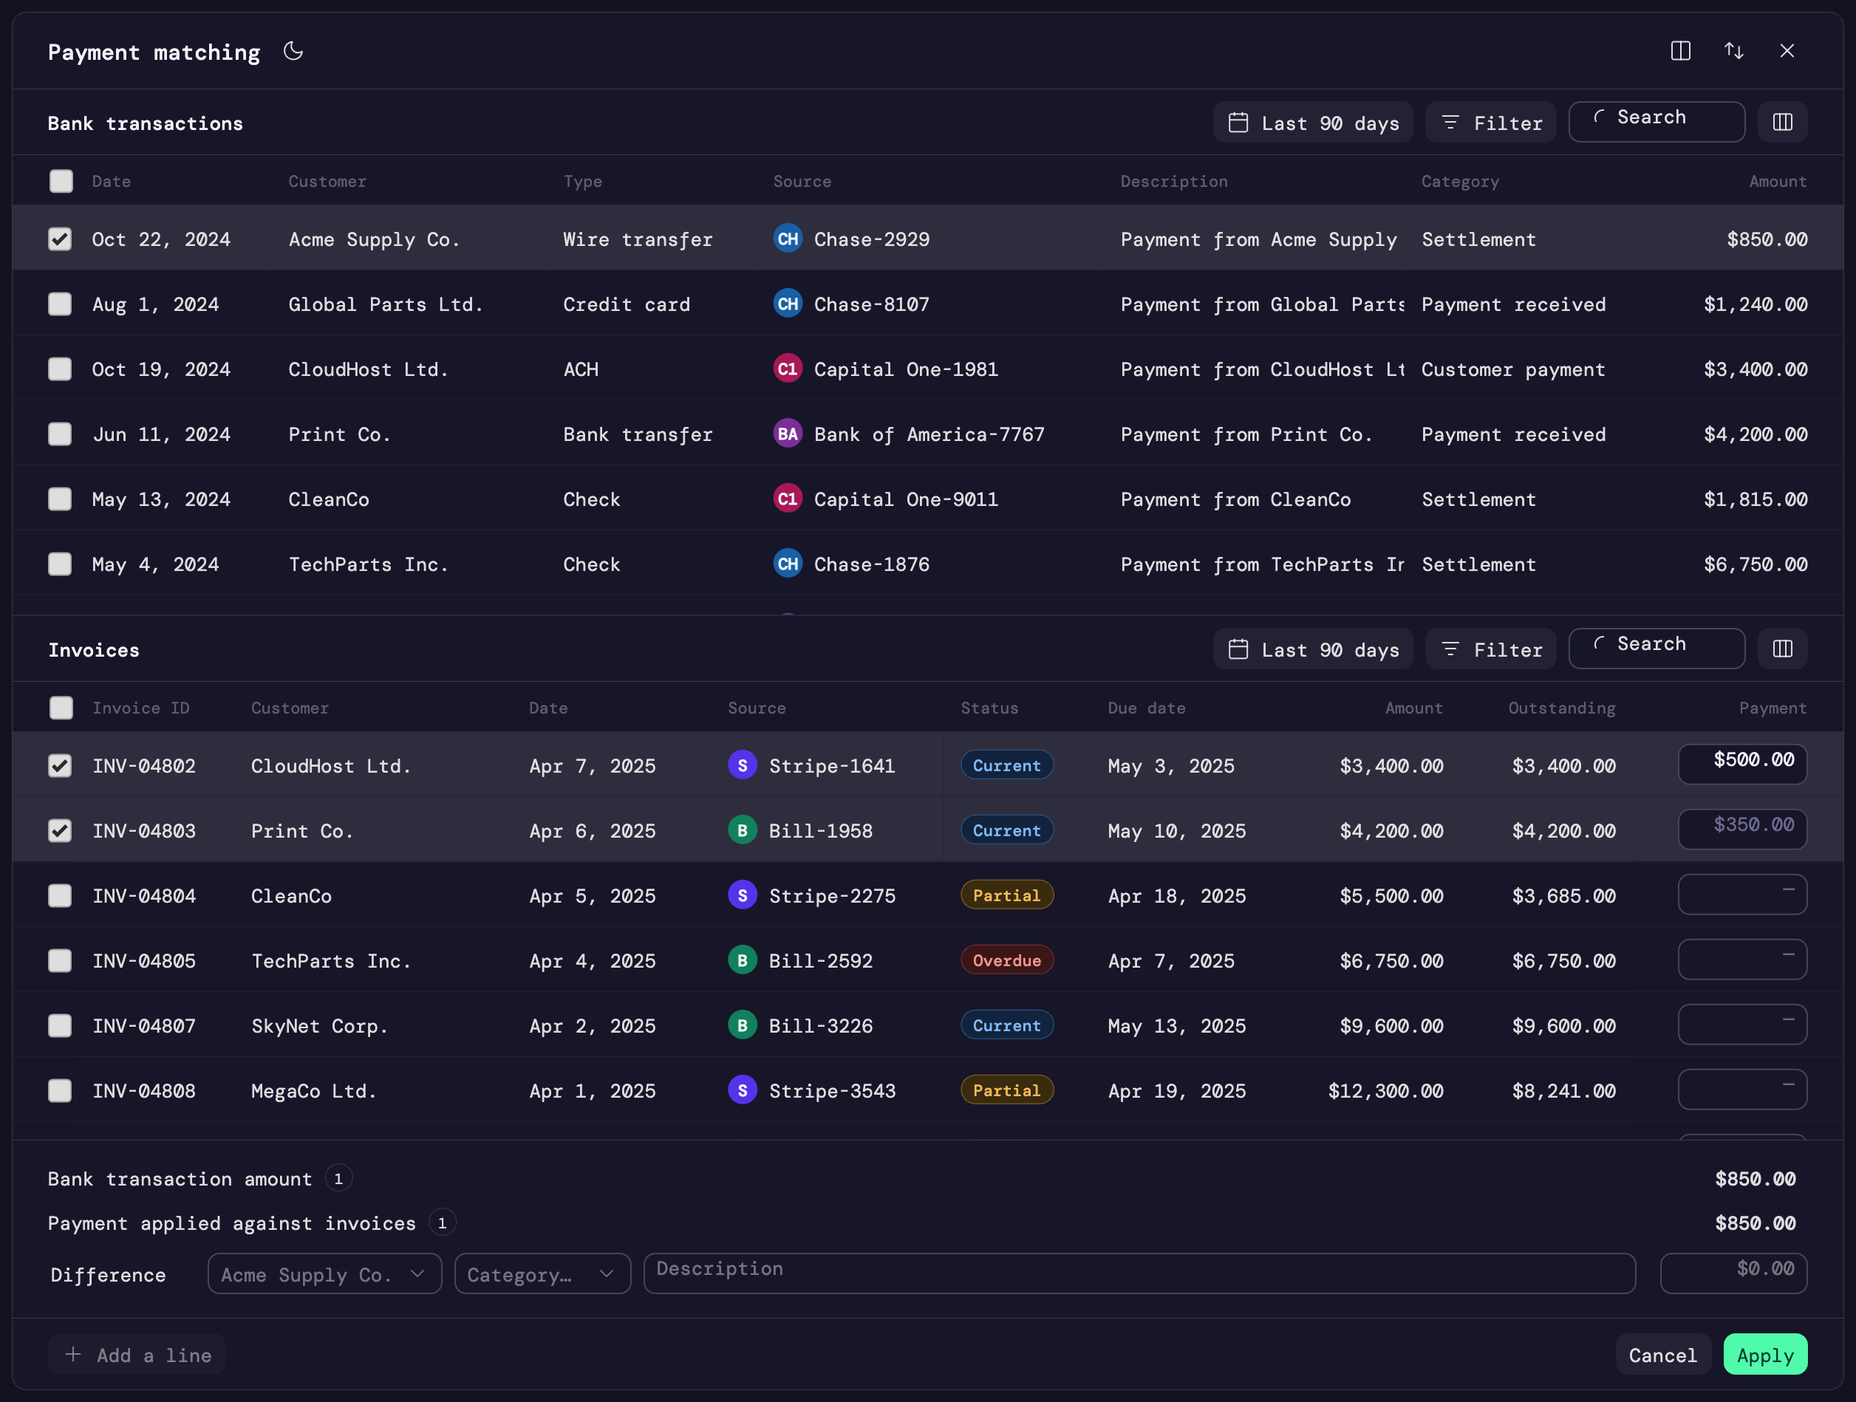Open Last 90 days in Invoices
Image resolution: width=1856 pixels, height=1402 pixels.
1313,649
